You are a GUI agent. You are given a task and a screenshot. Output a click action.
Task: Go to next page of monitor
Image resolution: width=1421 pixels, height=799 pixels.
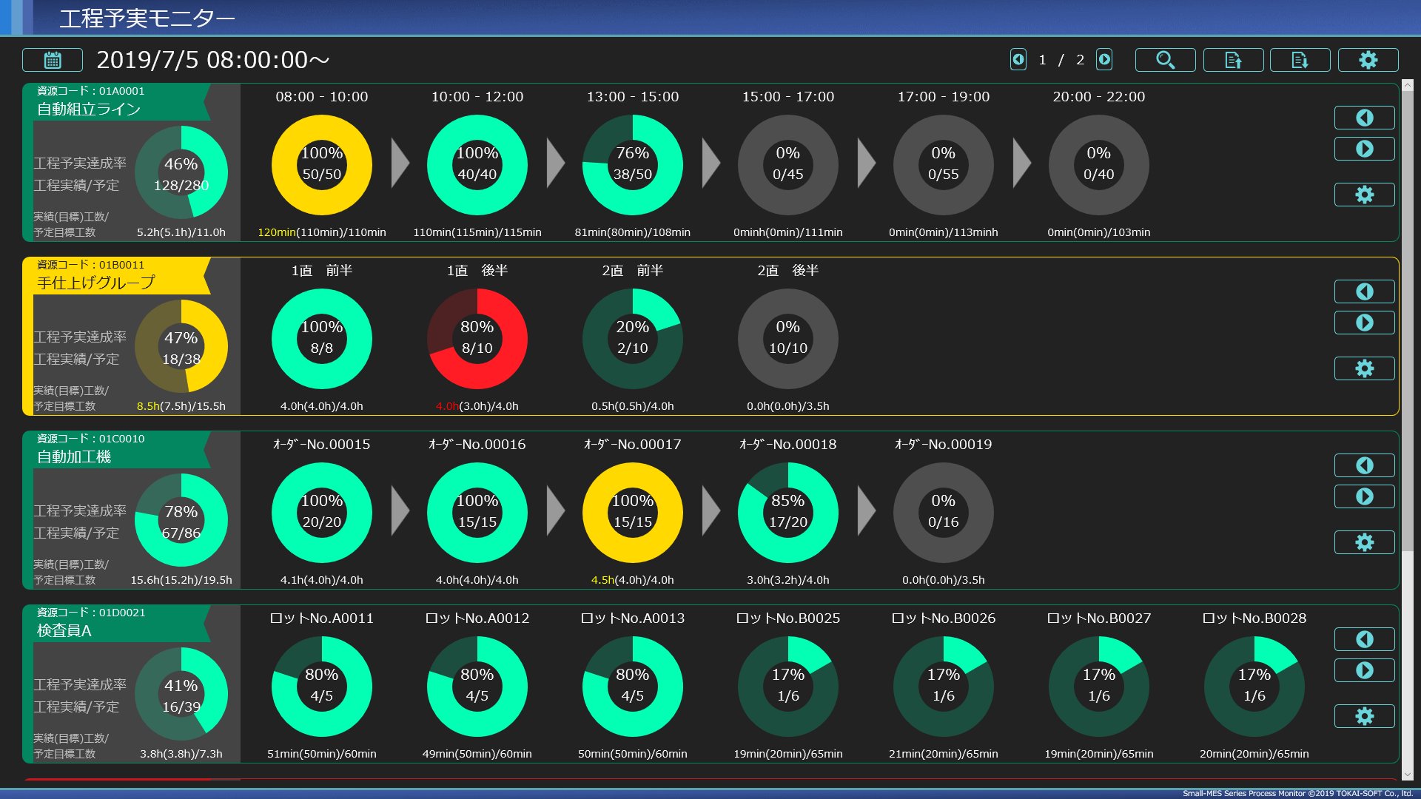coord(1104,59)
